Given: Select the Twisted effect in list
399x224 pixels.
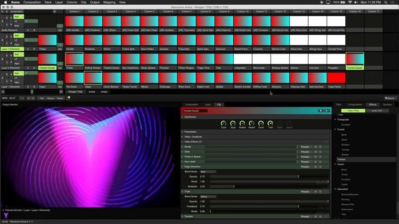Looking at the screenshot, I should pos(366,159).
